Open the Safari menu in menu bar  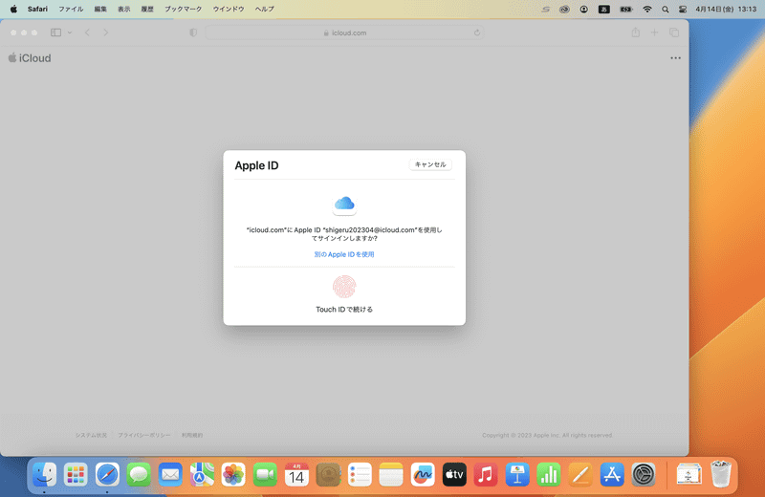pyautogui.click(x=37, y=9)
